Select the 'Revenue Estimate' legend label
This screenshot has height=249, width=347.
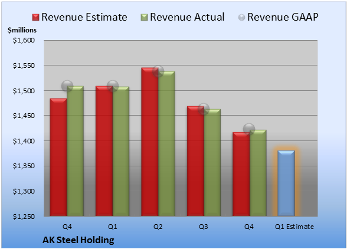coord(84,17)
